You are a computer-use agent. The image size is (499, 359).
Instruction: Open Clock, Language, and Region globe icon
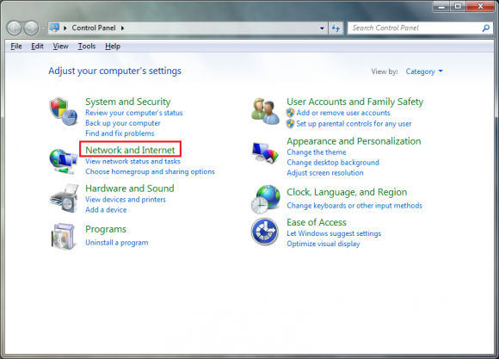(x=266, y=200)
